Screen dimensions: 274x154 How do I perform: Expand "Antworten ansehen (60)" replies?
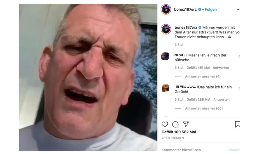[x=204, y=108]
